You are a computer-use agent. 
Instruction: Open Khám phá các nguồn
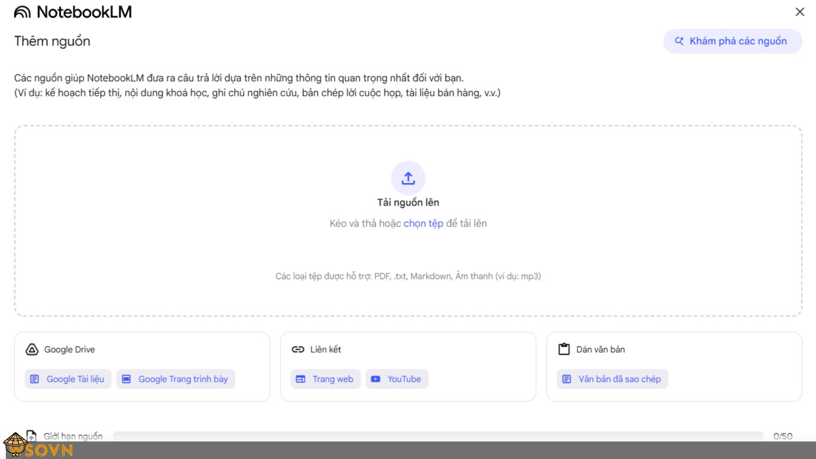tap(732, 41)
